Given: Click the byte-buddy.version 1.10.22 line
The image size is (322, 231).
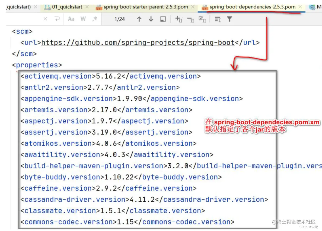Looking at the screenshot, I should pyautogui.click(x=121, y=177).
